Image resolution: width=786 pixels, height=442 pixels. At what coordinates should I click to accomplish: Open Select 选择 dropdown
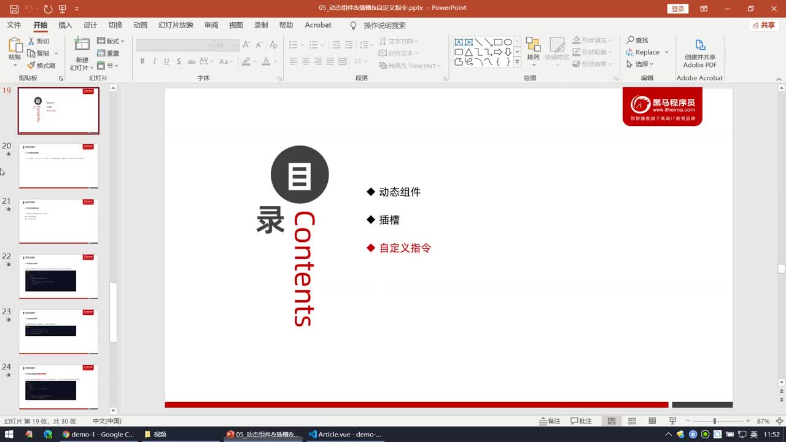coord(640,64)
